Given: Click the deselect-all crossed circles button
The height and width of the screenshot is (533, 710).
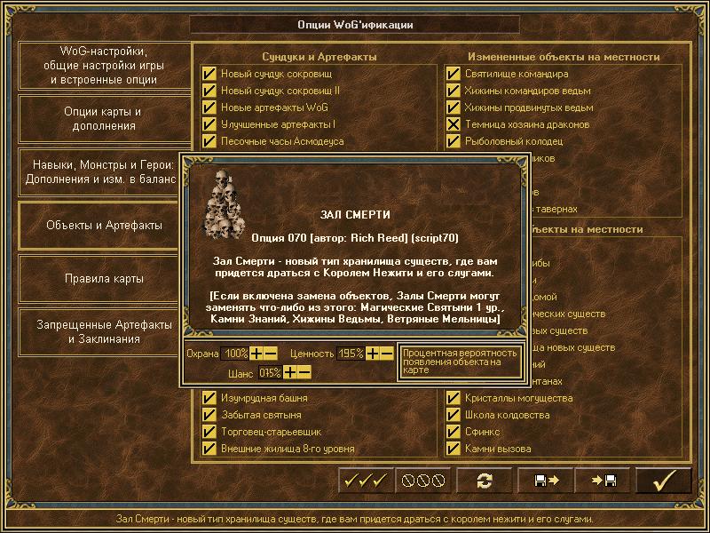Looking at the screenshot, I should pos(422,480).
